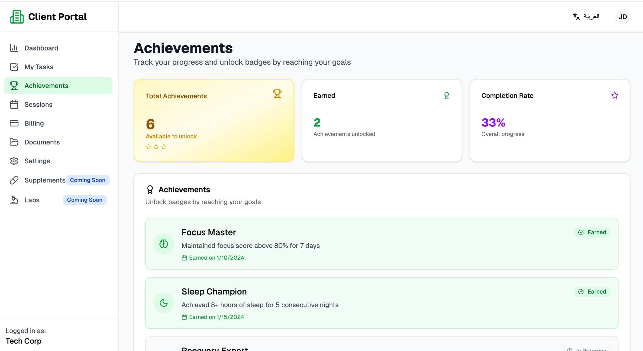Screen dimensions: 643x351
Task: Open the JD profile avatar
Action: (622, 17)
